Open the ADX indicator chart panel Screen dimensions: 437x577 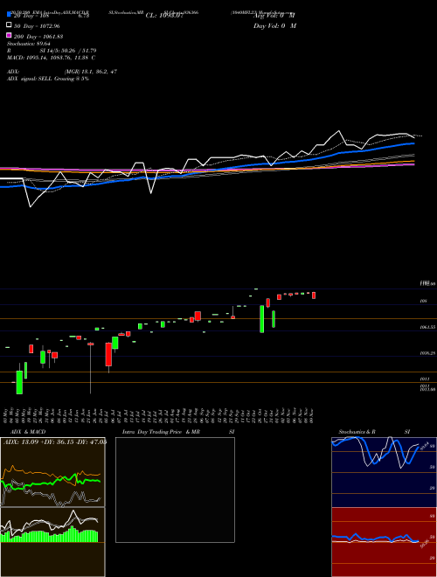pyautogui.click(x=52, y=472)
